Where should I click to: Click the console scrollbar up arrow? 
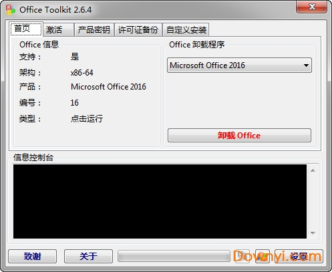click(x=313, y=170)
